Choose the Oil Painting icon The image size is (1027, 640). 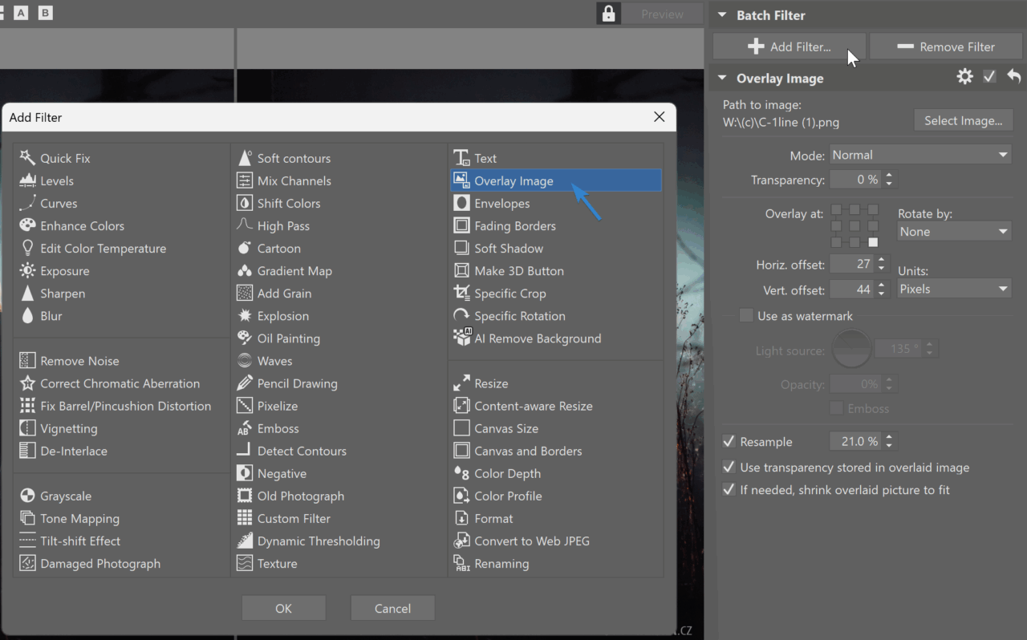pos(245,338)
